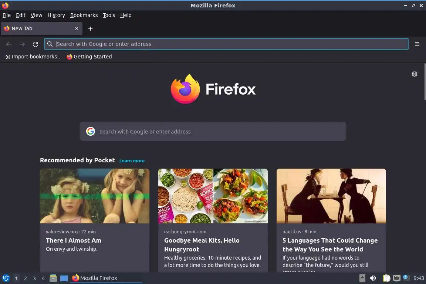Click Import bookmarks... in bookmarks toolbar
The height and width of the screenshot is (284, 426).
[33, 57]
